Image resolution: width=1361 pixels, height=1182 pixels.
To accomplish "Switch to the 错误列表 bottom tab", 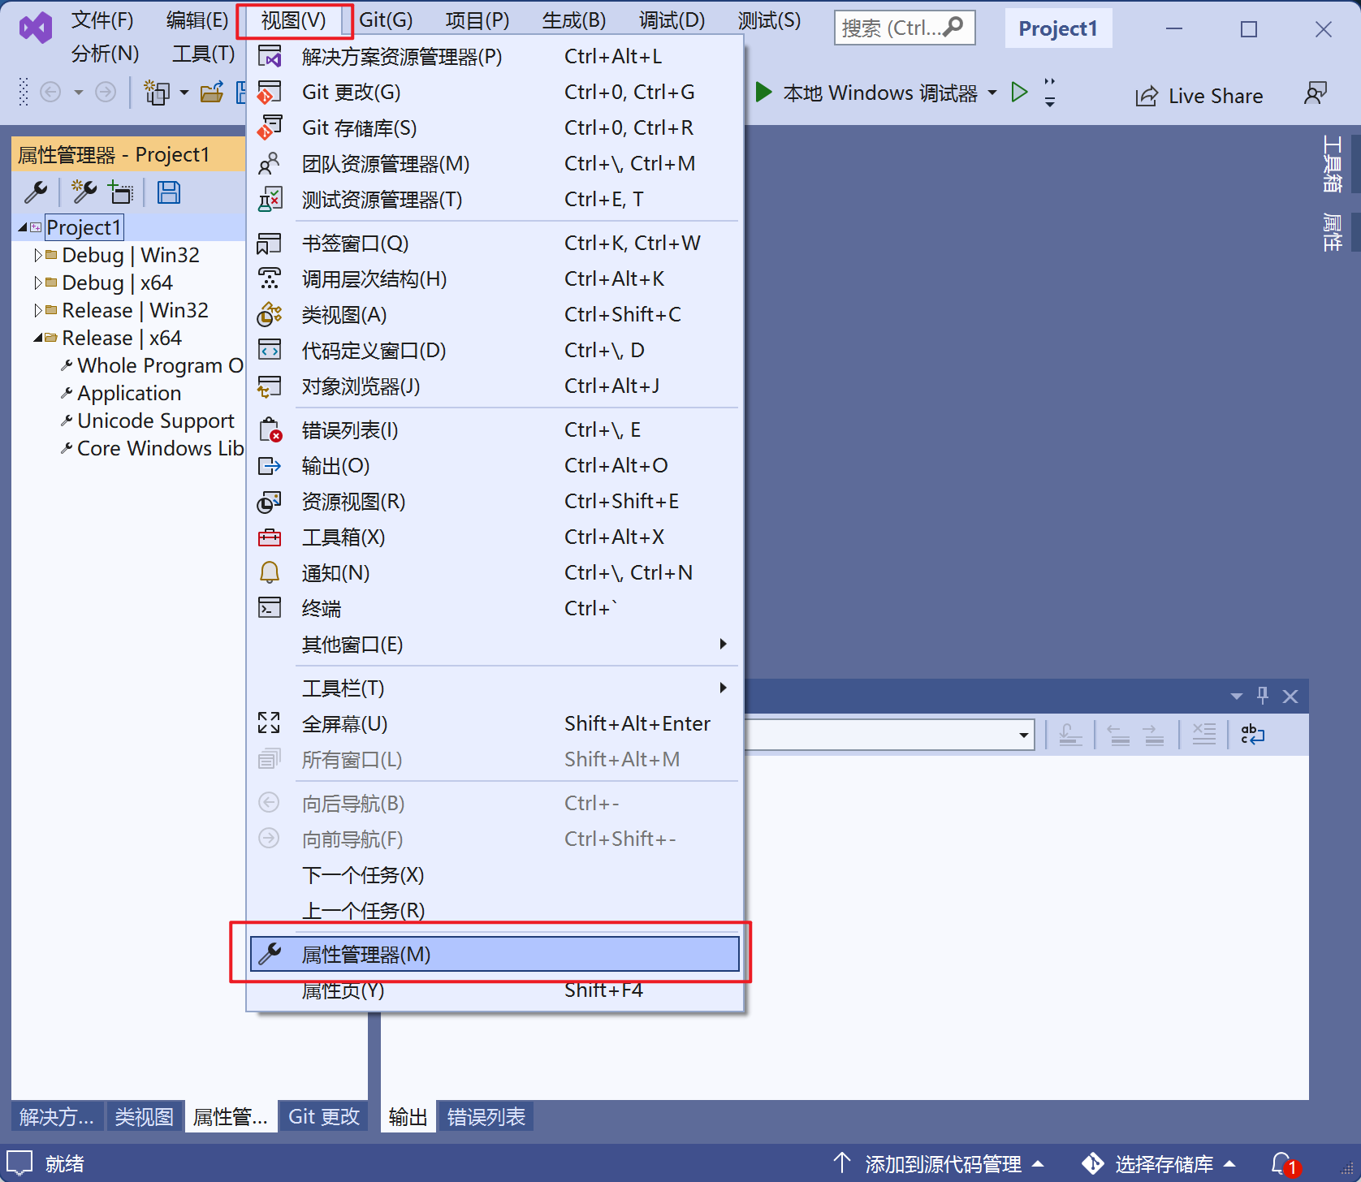I will (486, 1117).
